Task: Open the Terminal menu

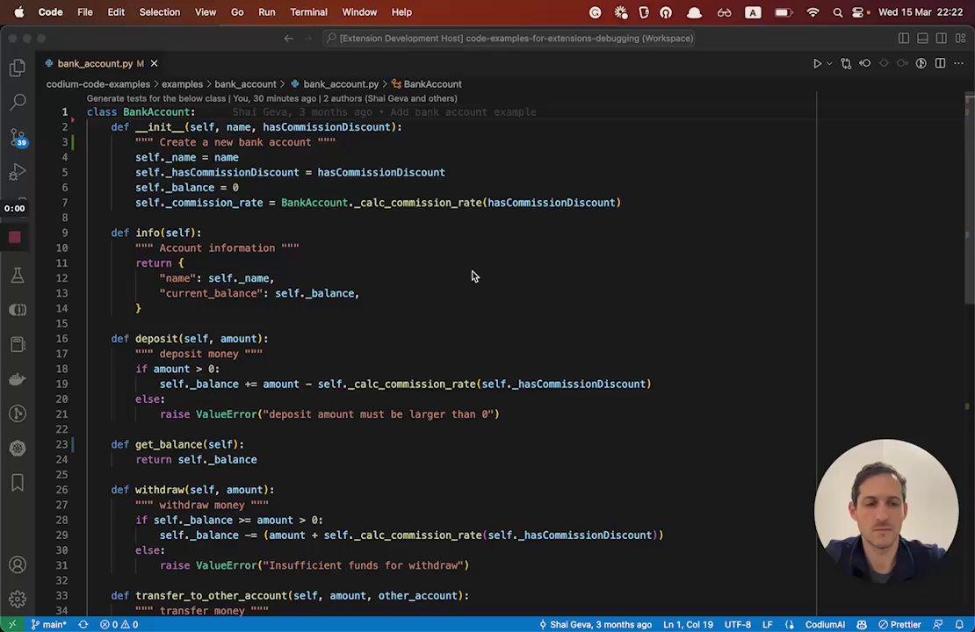Action: click(x=308, y=11)
